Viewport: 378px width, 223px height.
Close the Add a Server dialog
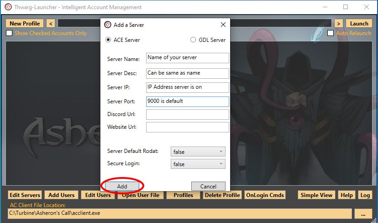point(223,25)
